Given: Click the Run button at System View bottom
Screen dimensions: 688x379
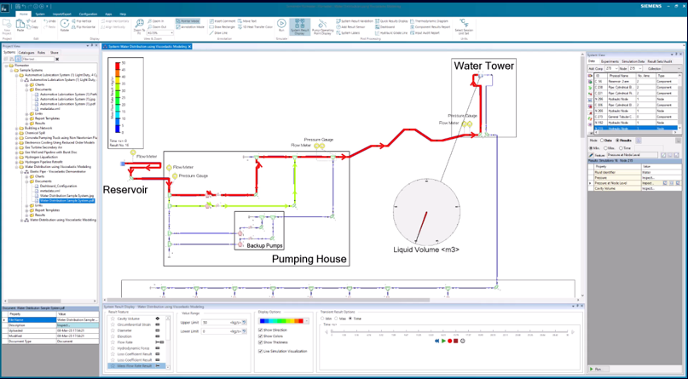Looking at the screenshot, I should pos(600,370).
